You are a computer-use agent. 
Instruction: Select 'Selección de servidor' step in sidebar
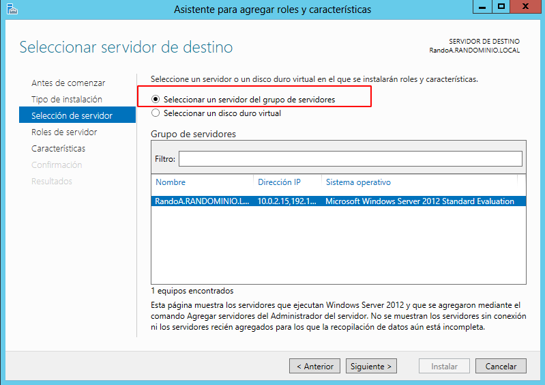[77, 115]
